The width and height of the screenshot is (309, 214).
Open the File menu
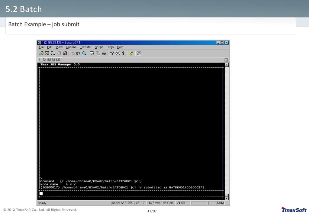click(41, 47)
